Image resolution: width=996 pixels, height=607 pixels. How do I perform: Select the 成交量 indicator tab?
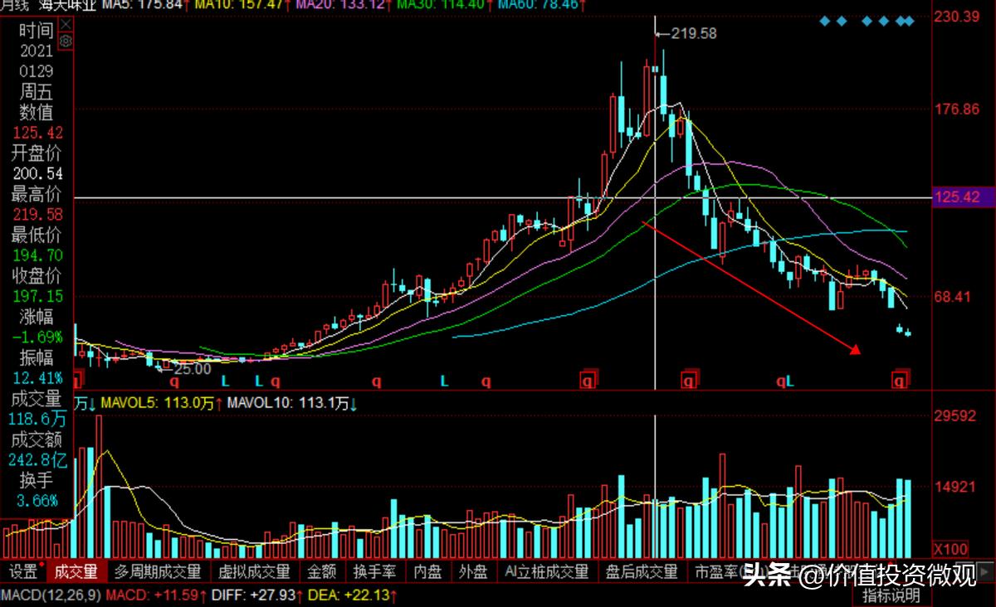[x=76, y=571]
